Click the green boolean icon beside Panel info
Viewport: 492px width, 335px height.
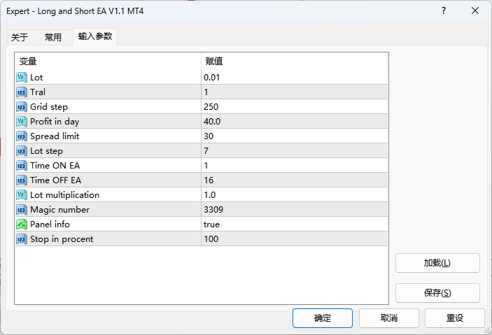(x=21, y=224)
